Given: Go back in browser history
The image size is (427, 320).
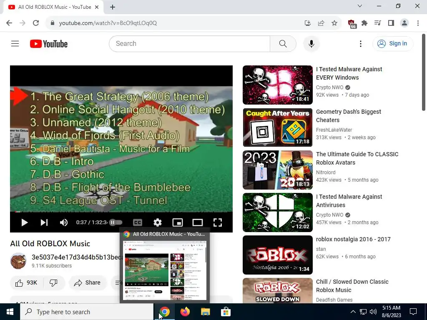Looking at the screenshot, I should pos(9,23).
